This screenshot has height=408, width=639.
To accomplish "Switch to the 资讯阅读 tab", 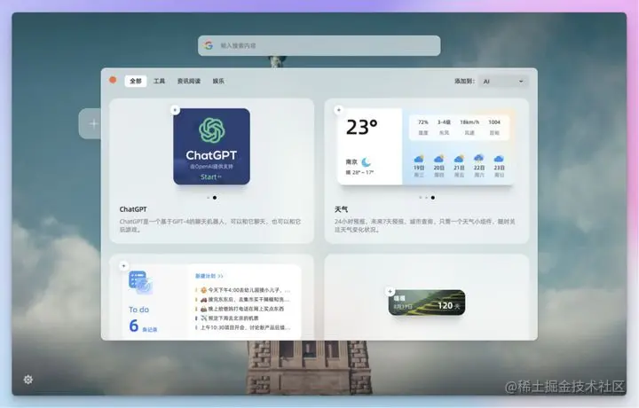I will point(189,81).
